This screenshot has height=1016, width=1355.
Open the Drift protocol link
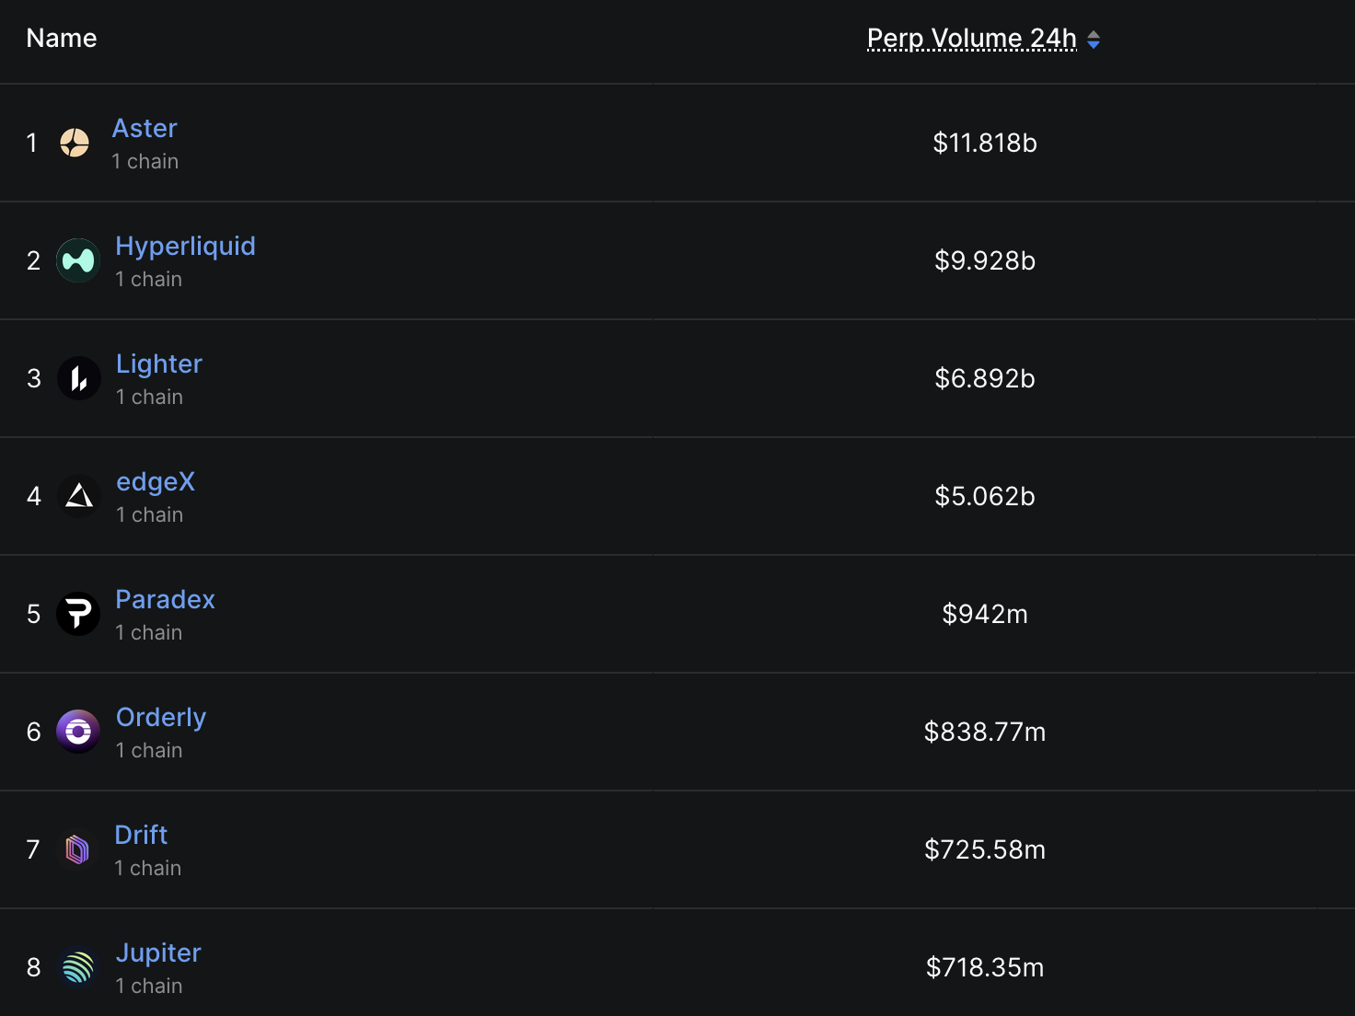click(x=141, y=835)
